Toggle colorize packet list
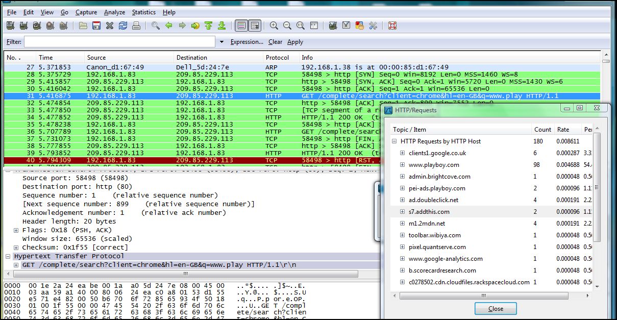617x320 pixels. tap(240, 25)
